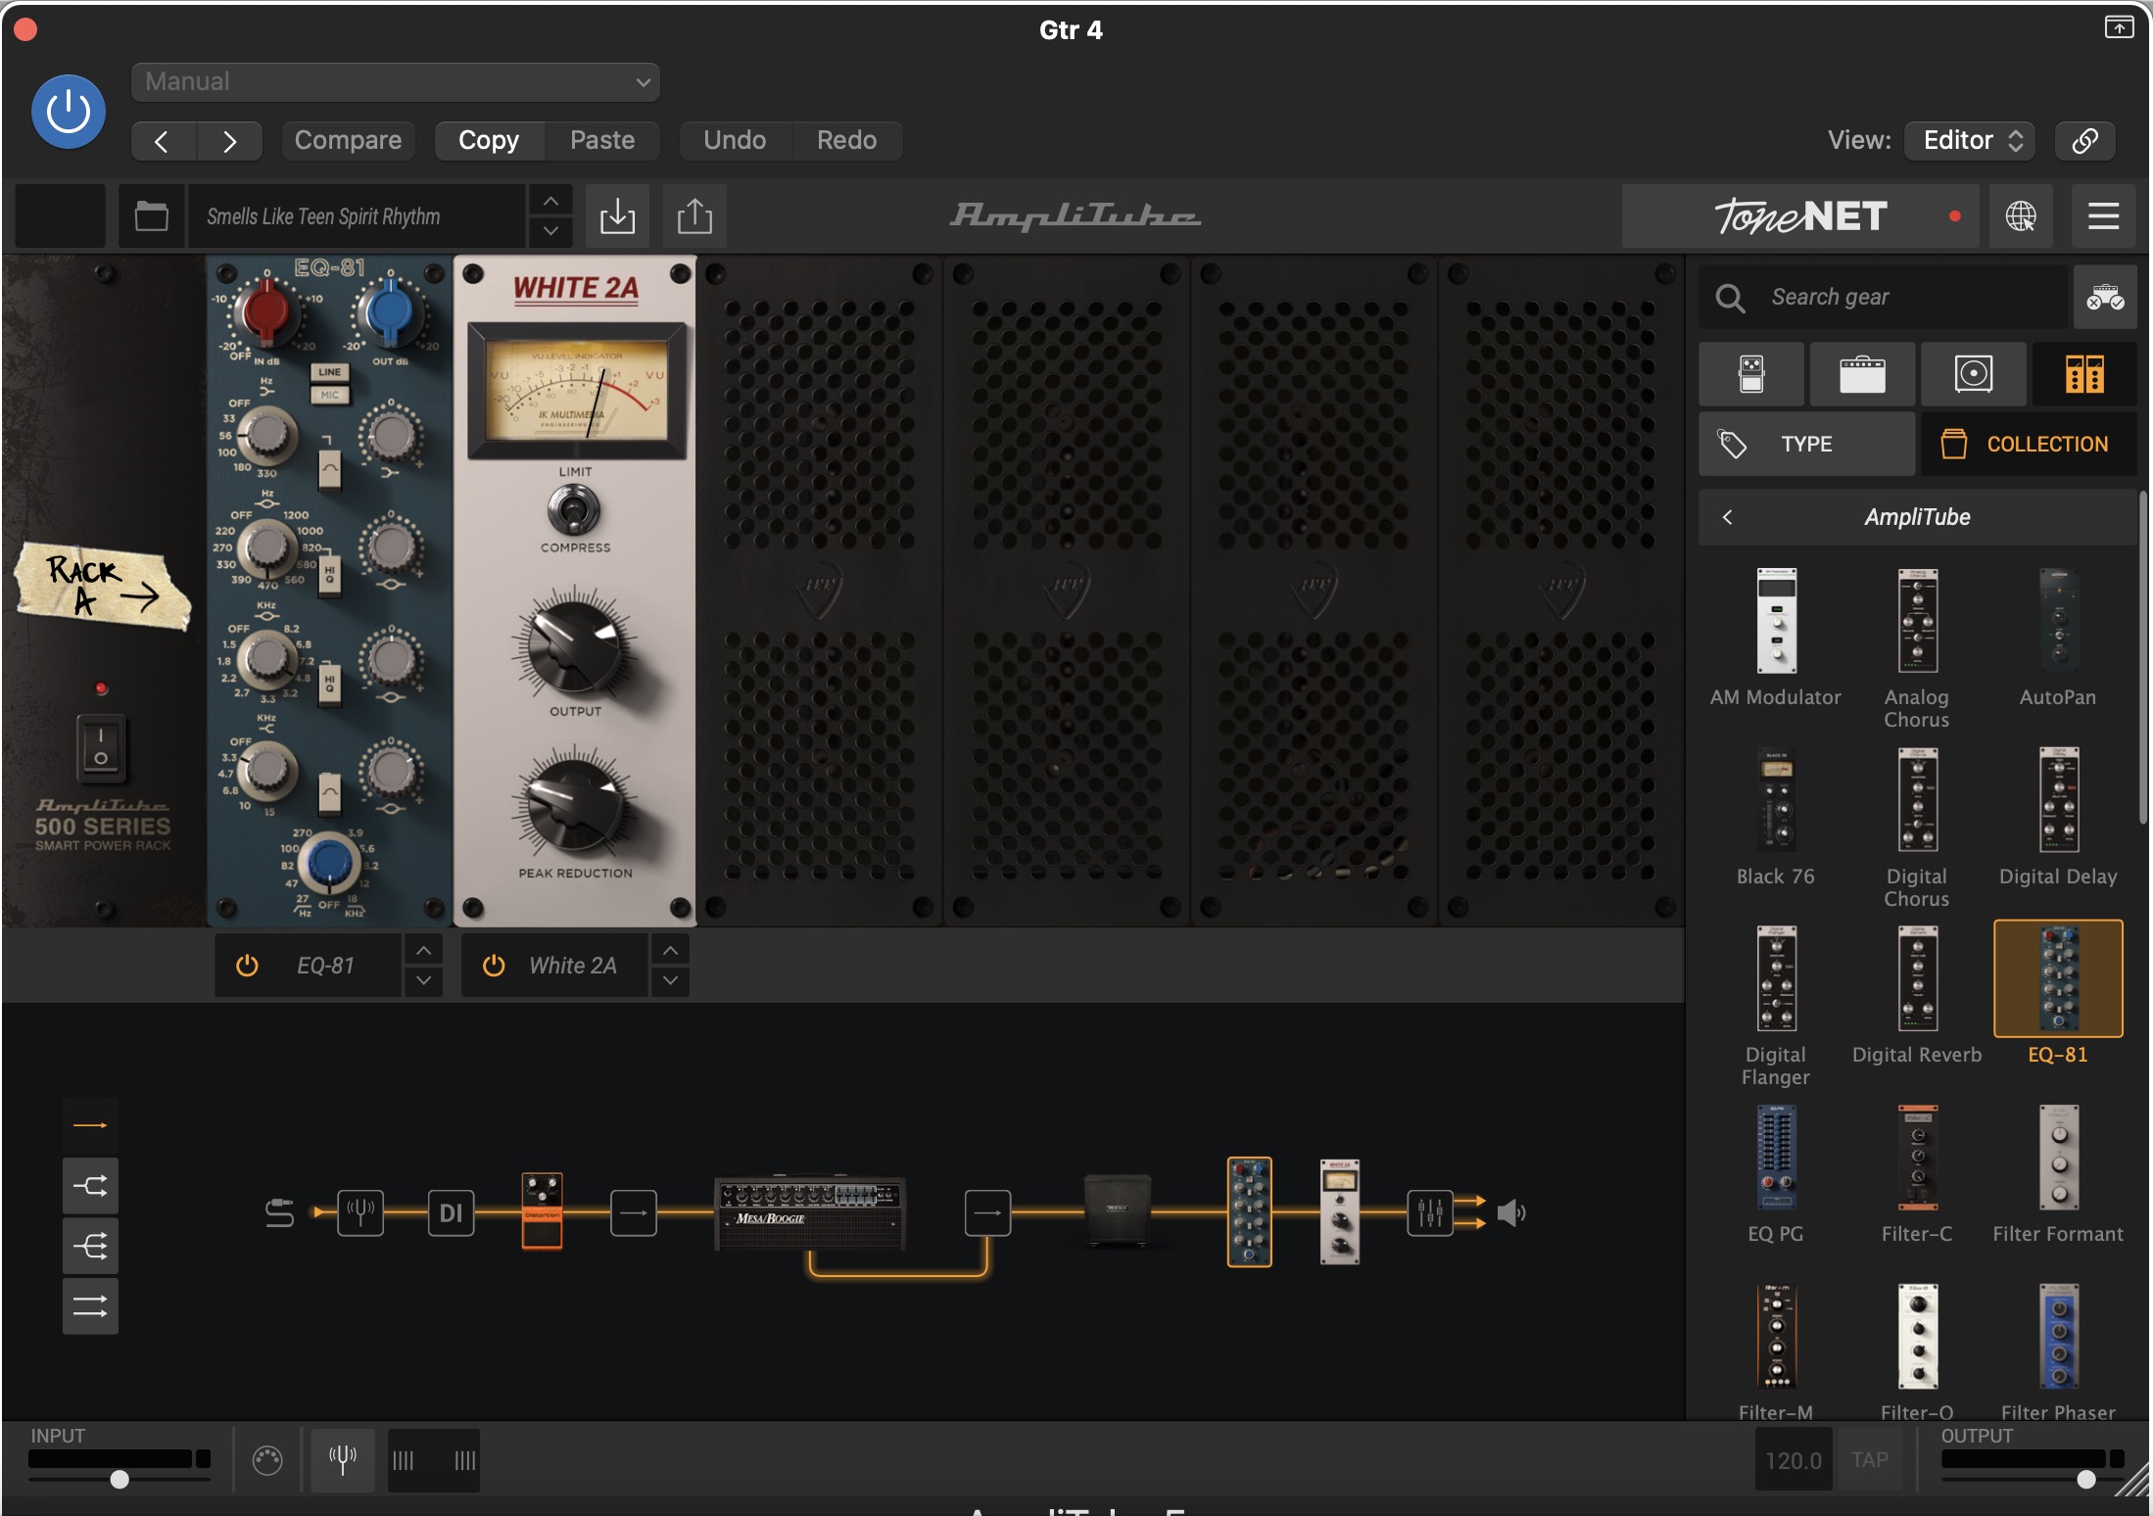Click White 2A slot up chevron
The width and height of the screenshot is (2153, 1516).
670,950
